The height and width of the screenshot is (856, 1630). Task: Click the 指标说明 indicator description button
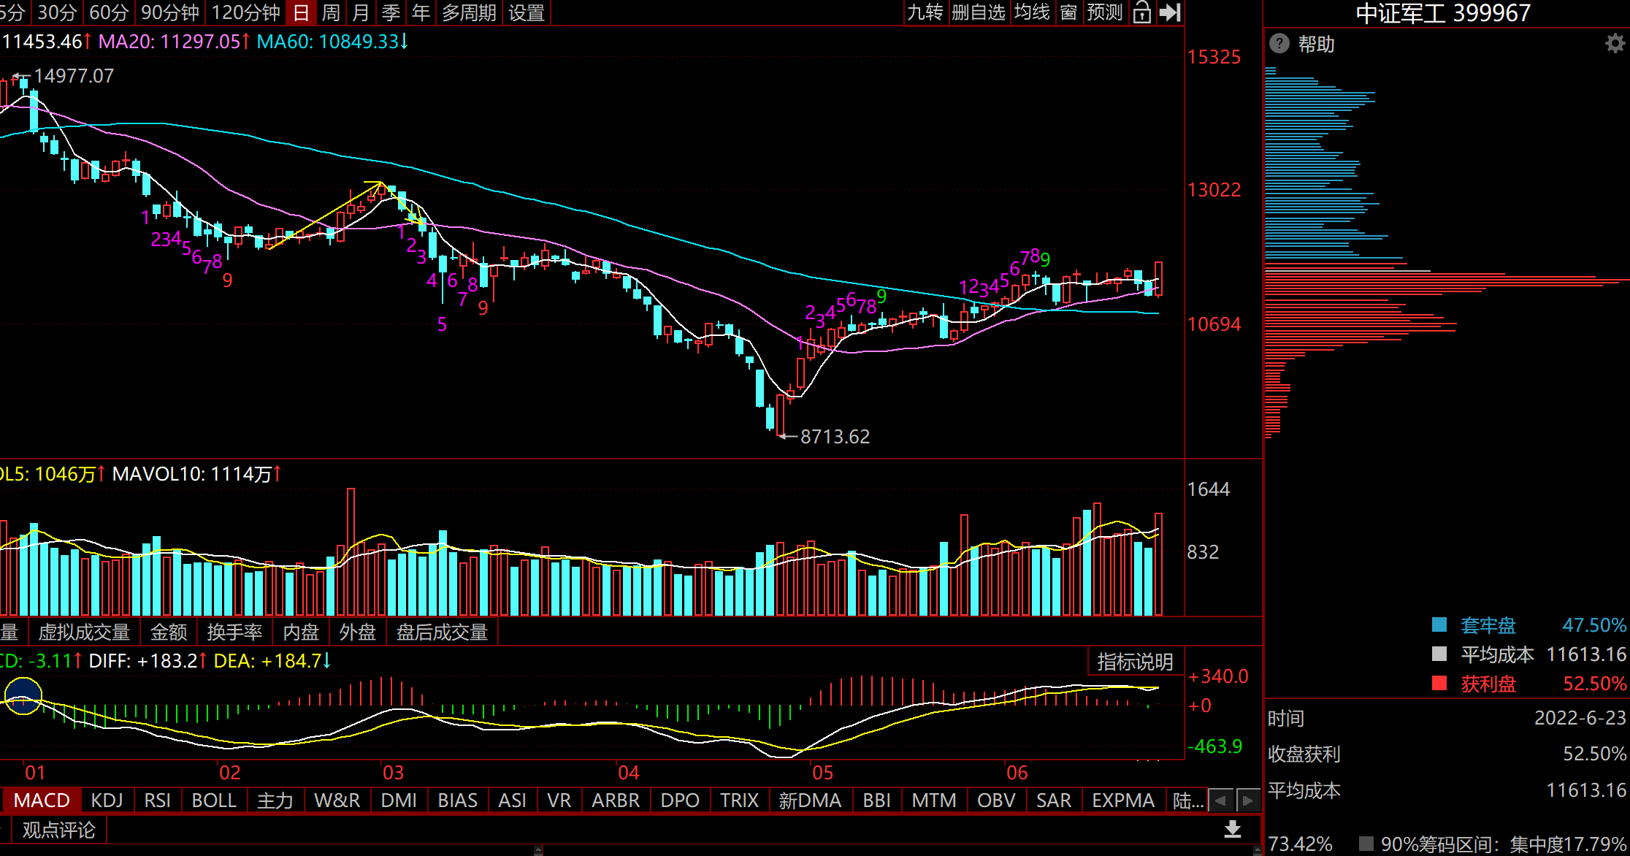click(1135, 662)
